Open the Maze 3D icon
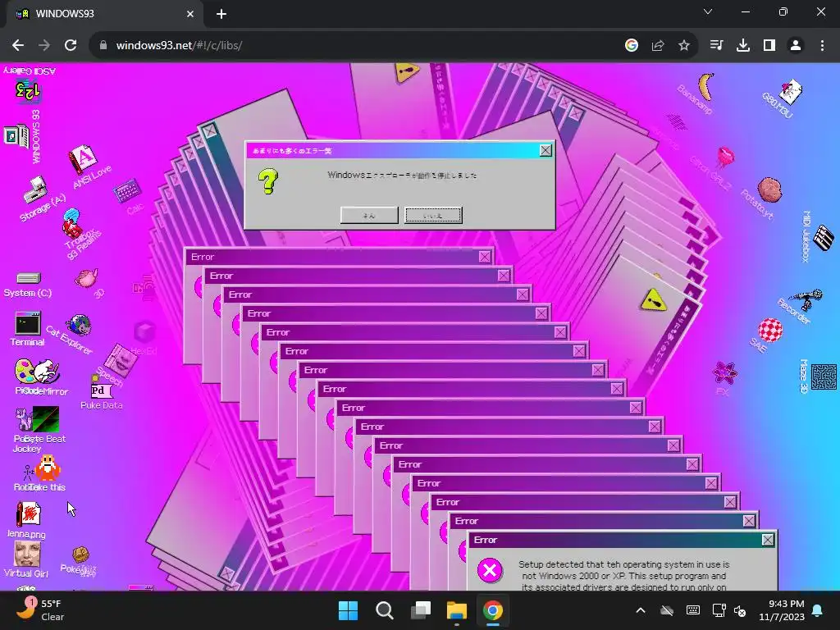The image size is (840, 630). (824, 376)
